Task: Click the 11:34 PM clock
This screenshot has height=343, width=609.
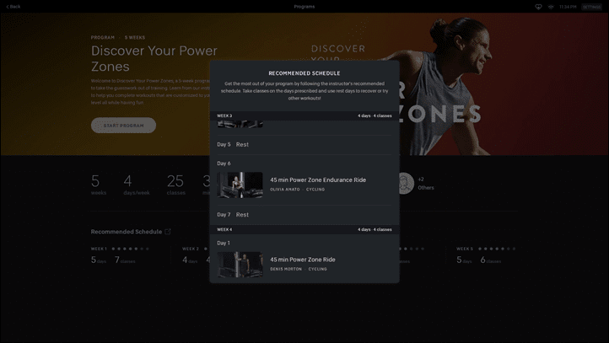Action: (x=568, y=7)
